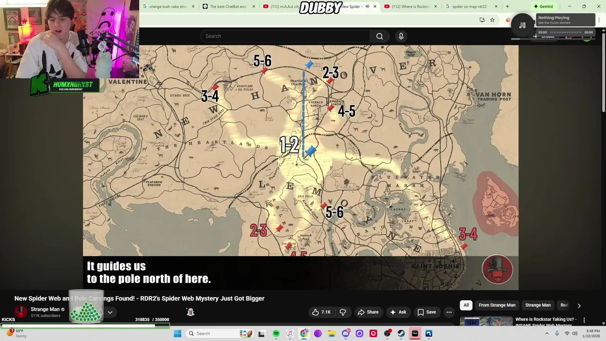The height and width of the screenshot is (341, 606).
Task: Select 'From Strange Man' filter chip
Action: click(x=497, y=305)
